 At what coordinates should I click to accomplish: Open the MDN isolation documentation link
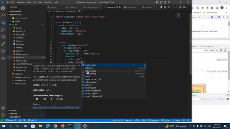coord(57,107)
